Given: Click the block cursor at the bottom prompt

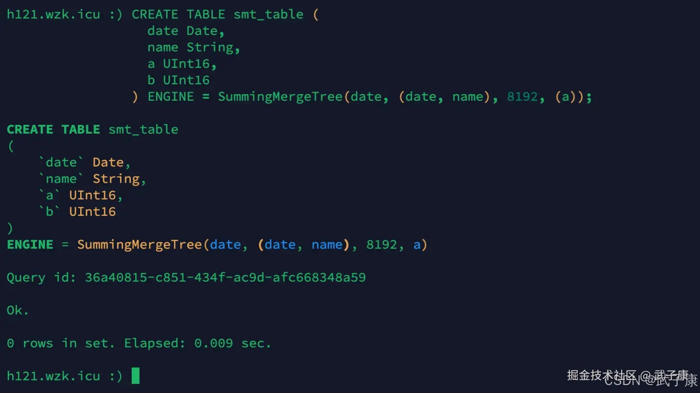Looking at the screenshot, I should tap(135, 376).
